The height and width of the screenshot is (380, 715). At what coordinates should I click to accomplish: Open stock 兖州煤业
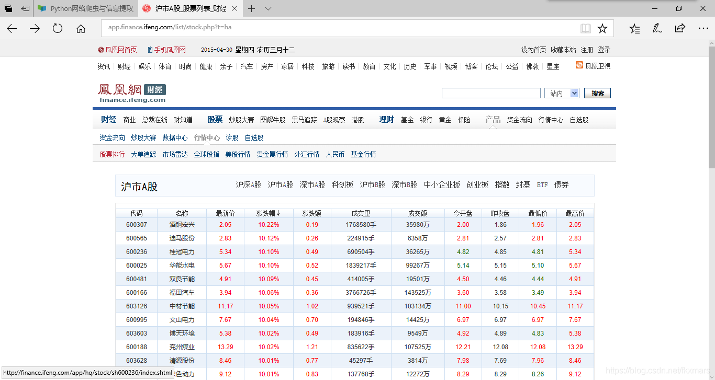pos(182,347)
